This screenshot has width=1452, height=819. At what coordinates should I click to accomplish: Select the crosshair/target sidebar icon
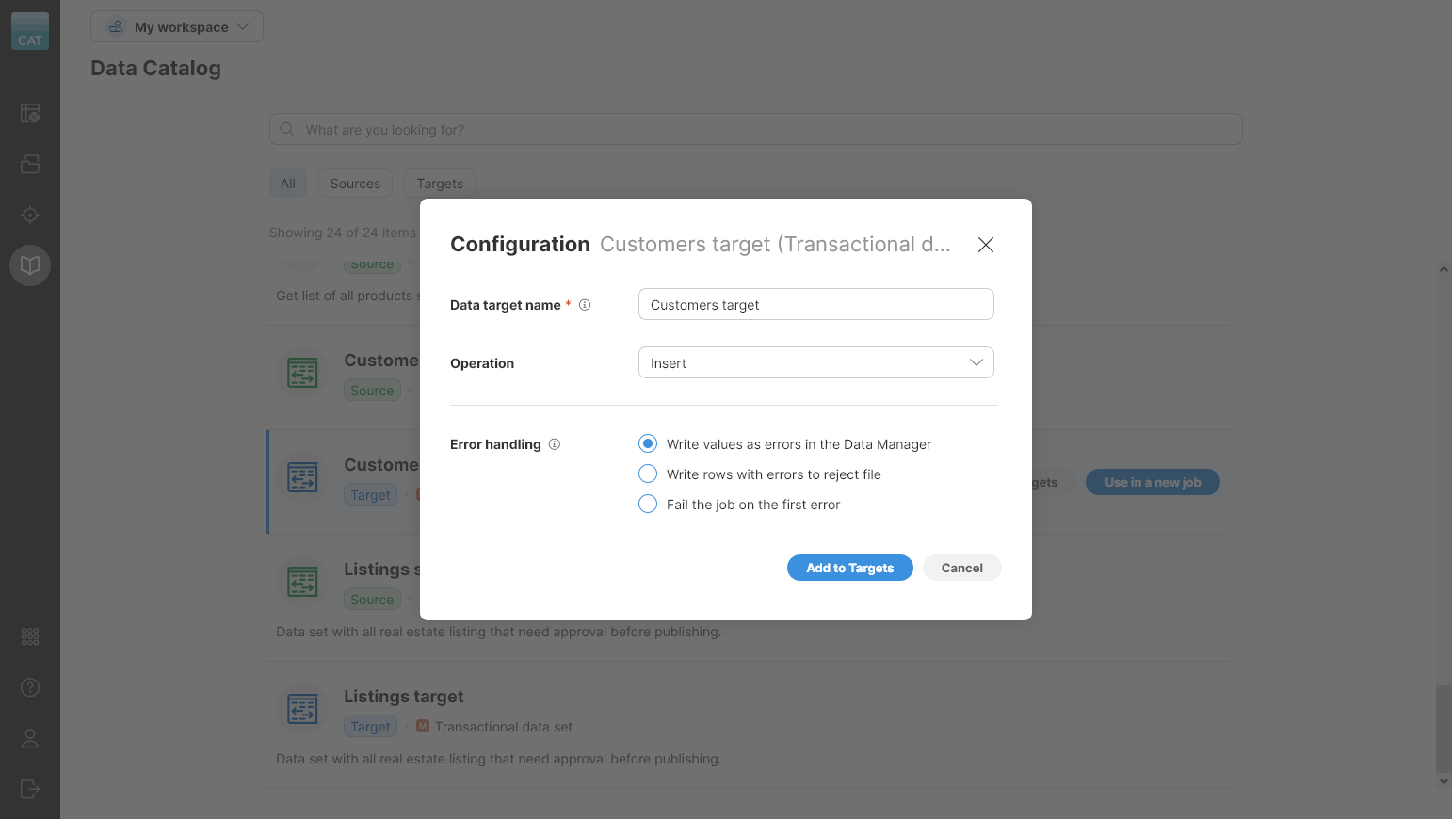point(29,215)
